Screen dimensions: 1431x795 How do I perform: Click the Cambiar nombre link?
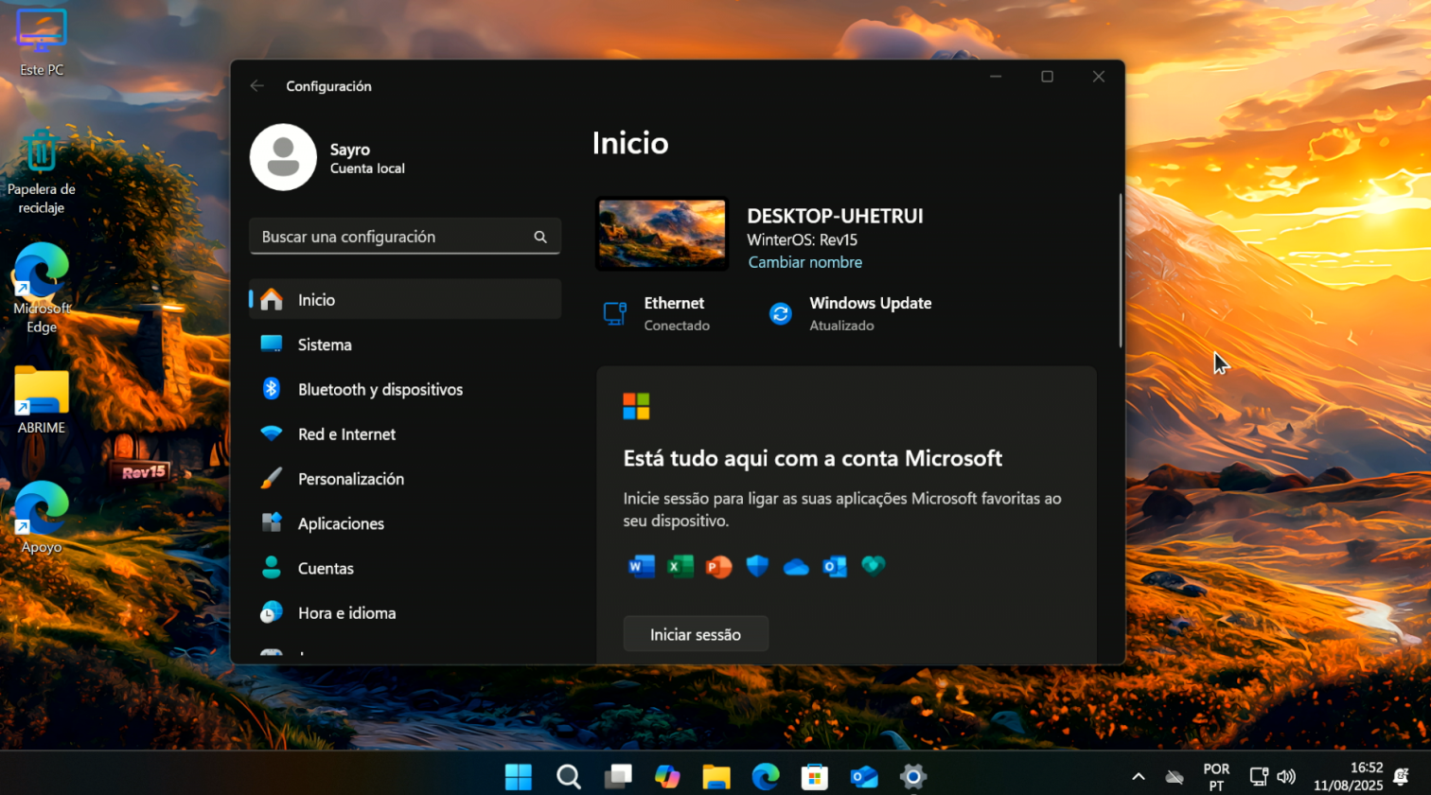pyautogui.click(x=804, y=262)
